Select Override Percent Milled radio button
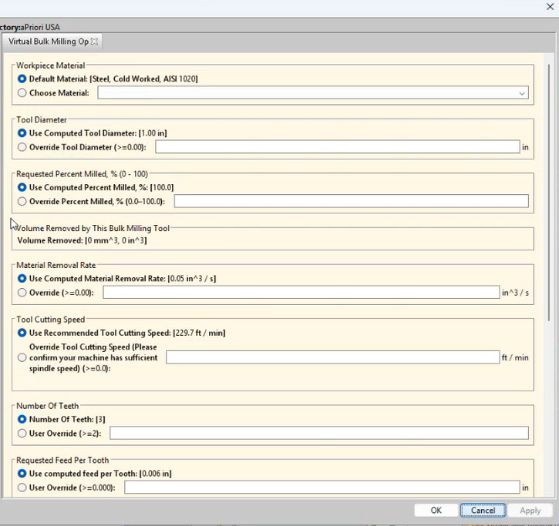 (x=22, y=202)
